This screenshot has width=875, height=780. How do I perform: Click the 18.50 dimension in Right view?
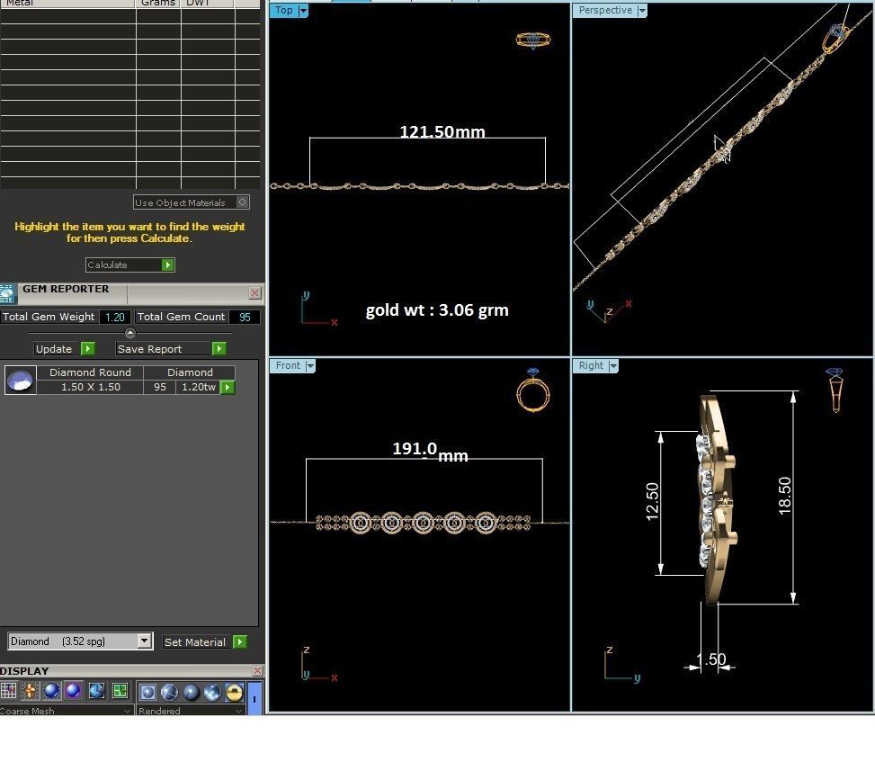[784, 496]
